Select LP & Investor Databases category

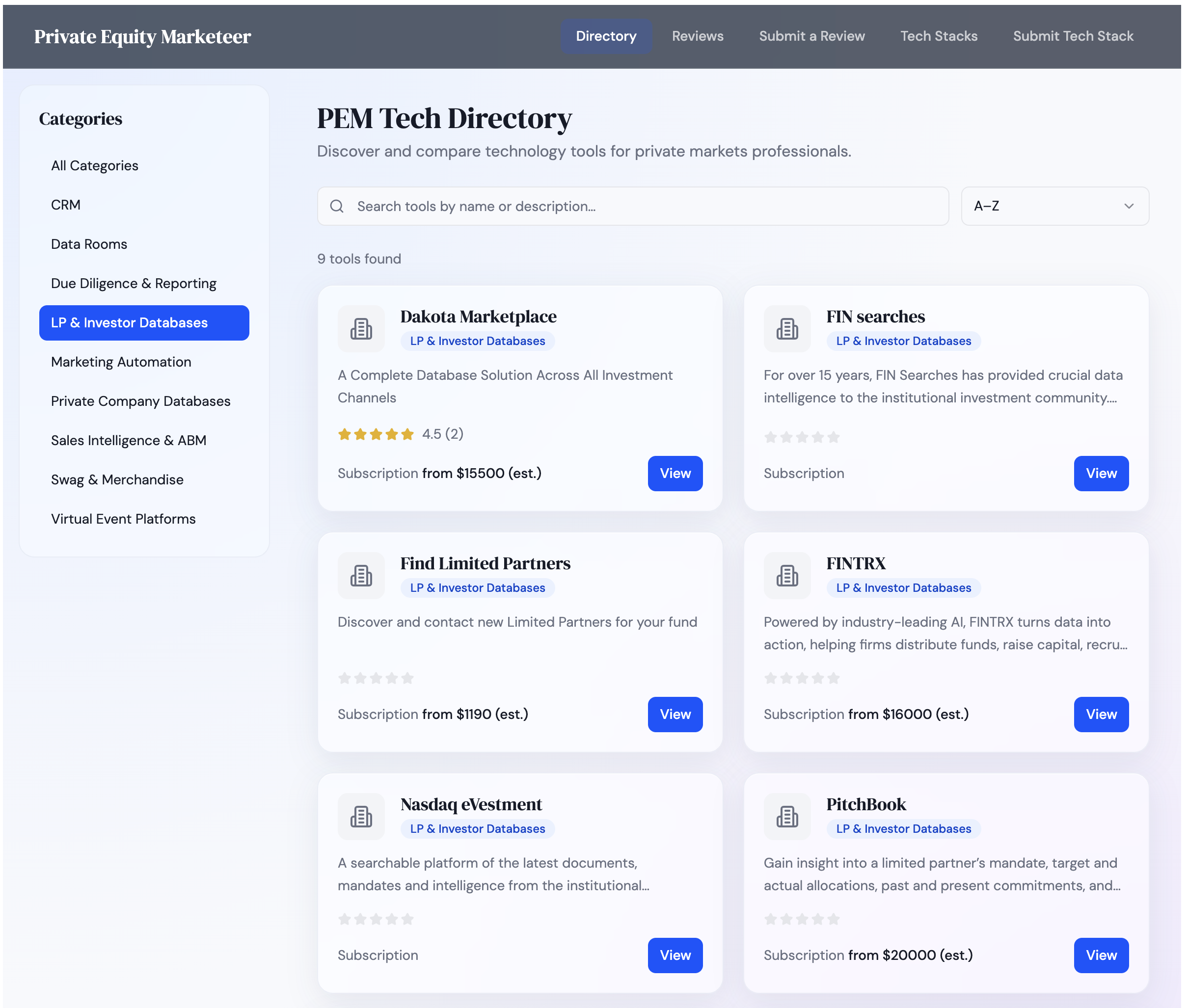[144, 323]
